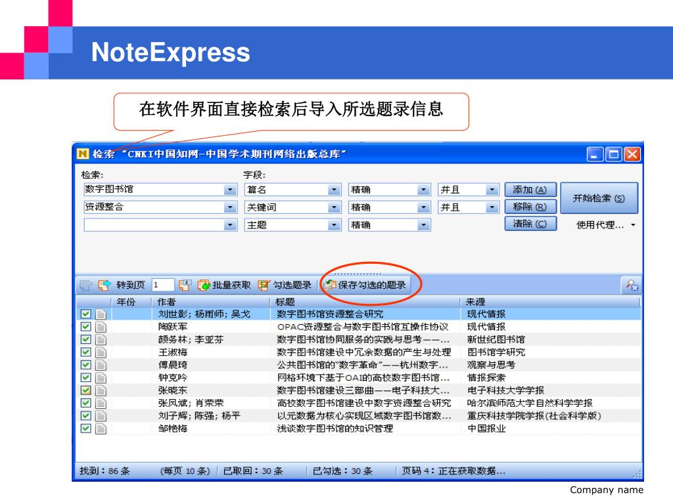Uncheck the 邹艳梅 record checkbox
The image size is (673, 504).
tap(86, 428)
